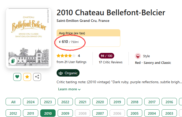Screen dimensions: 182x117
Task: Select the 2024 vintage
Action: (31, 102)
